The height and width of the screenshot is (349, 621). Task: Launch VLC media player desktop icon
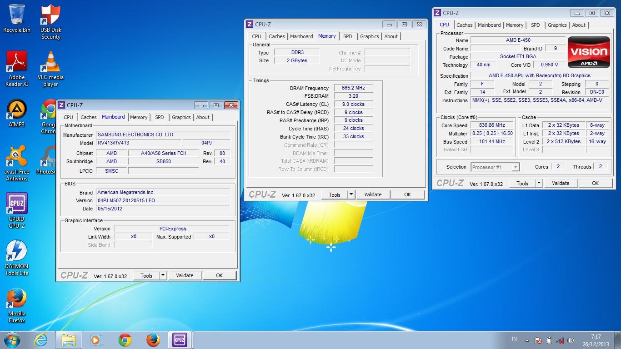pyautogui.click(x=51, y=69)
